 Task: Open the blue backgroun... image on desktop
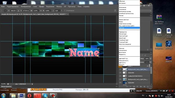(x=159, y=46)
